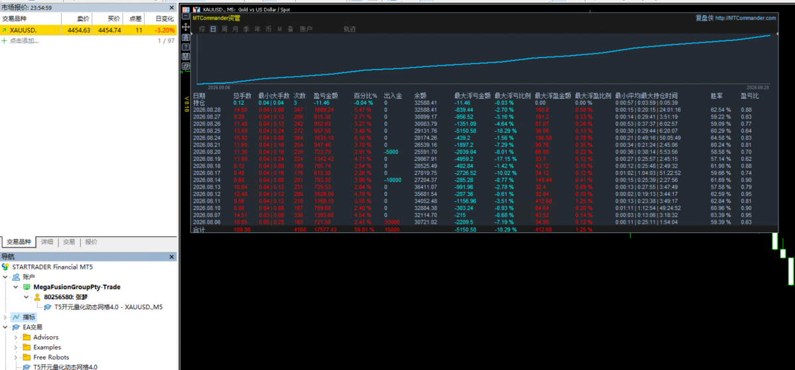Expand the 指标 indicators node
795x370 pixels.
point(5,317)
